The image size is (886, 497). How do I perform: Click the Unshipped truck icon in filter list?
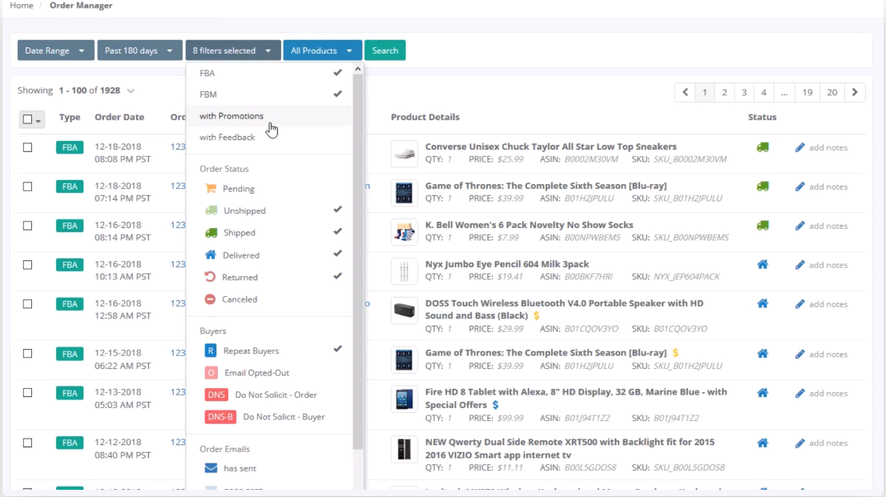[x=211, y=210]
